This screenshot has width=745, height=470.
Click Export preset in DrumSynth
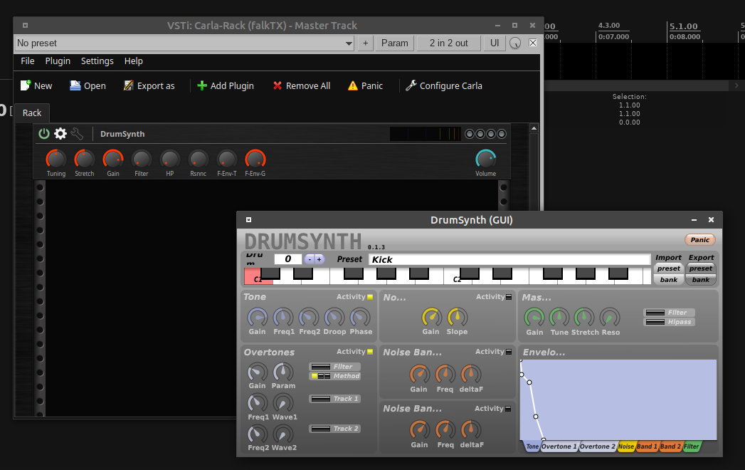point(700,268)
